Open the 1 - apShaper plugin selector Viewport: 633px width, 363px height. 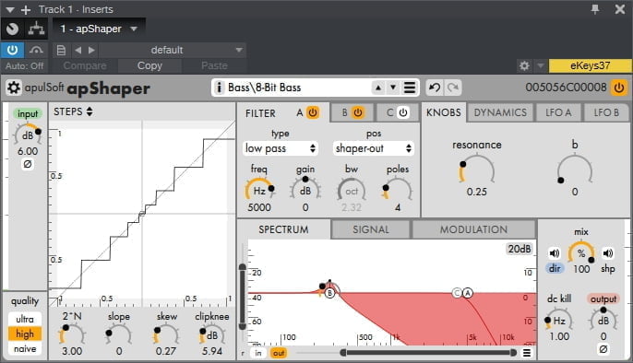point(99,29)
